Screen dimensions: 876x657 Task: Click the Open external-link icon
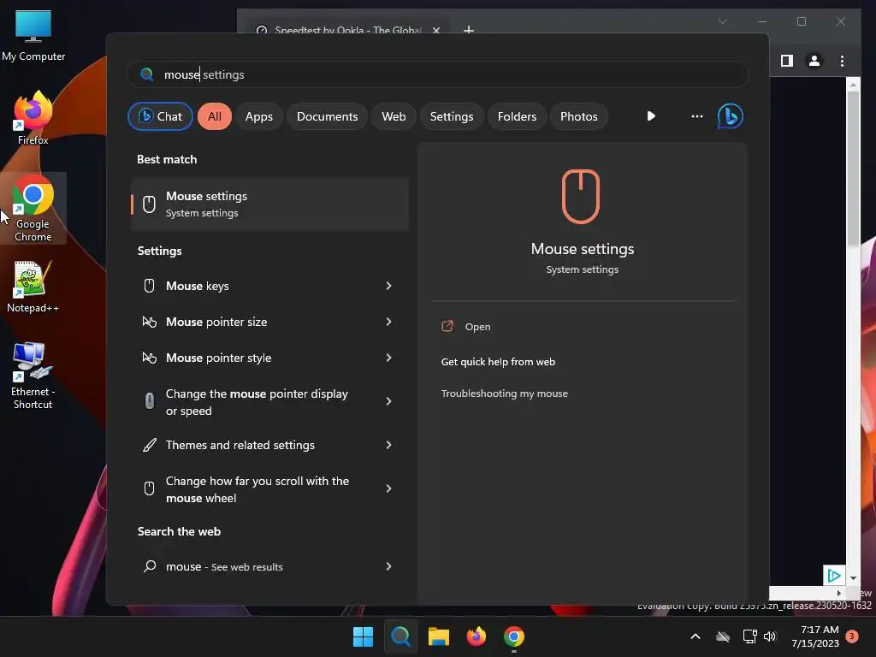click(447, 326)
